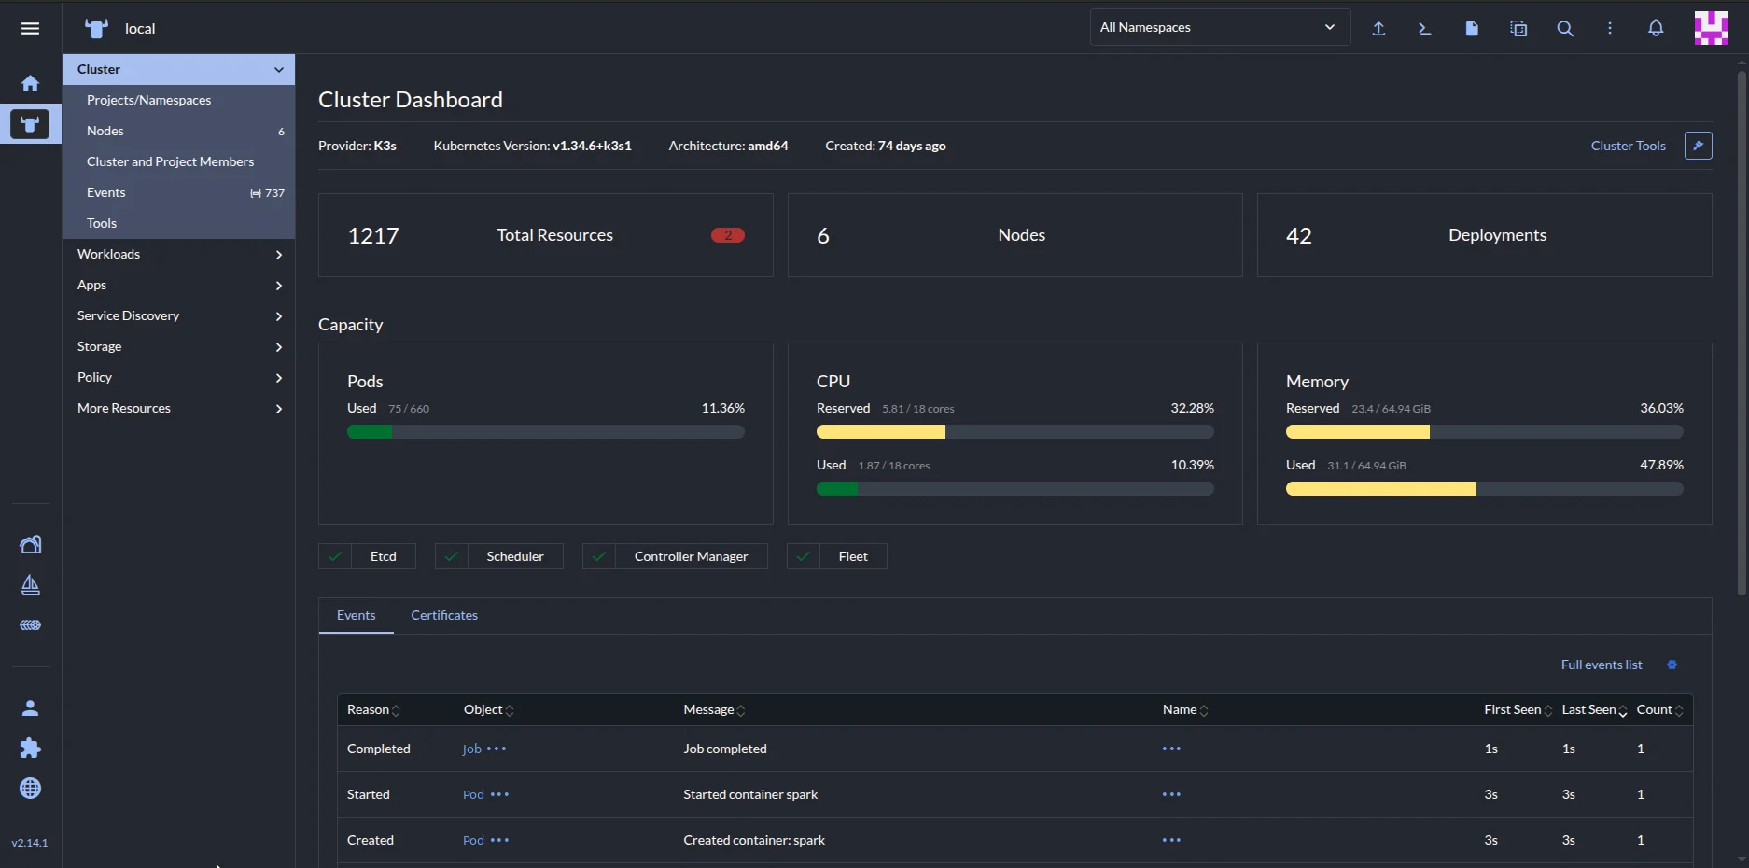Click the Cluster Tools link
Viewport: 1749px width, 868px height.
[x=1629, y=146]
